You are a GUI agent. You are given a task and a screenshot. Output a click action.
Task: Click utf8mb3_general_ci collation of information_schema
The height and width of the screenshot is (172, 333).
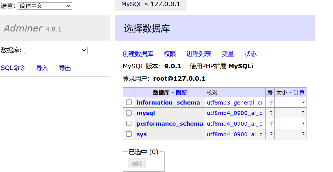235,103
